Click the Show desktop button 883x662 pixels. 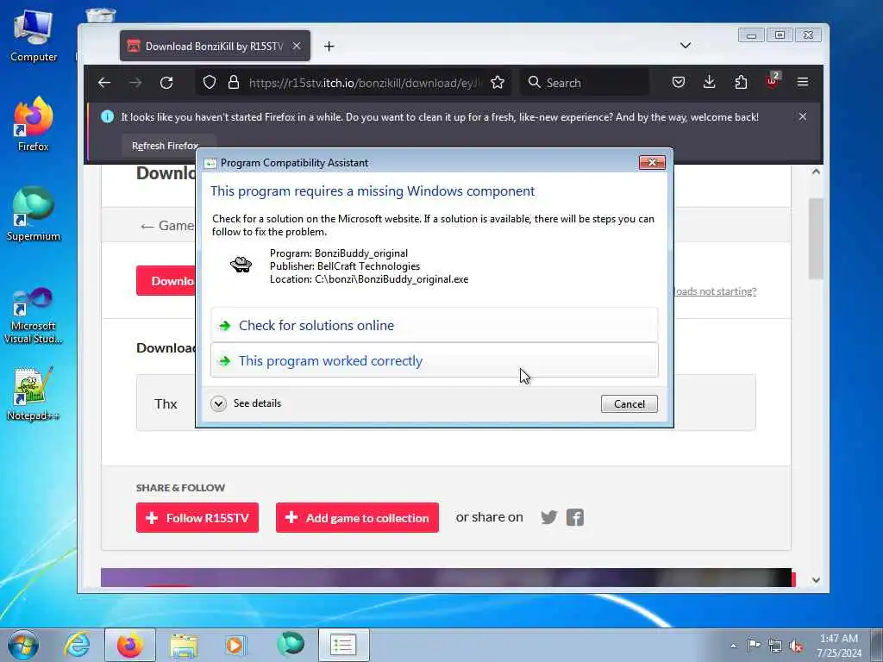coord(877,645)
